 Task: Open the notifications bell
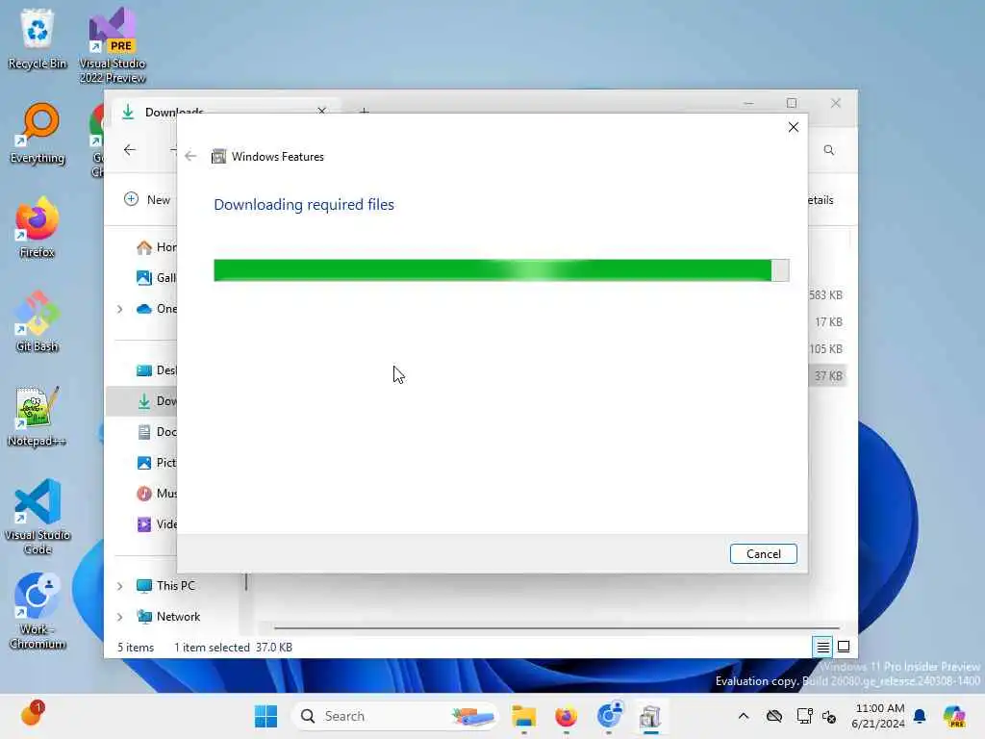pyautogui.click(x=920, y=716)
